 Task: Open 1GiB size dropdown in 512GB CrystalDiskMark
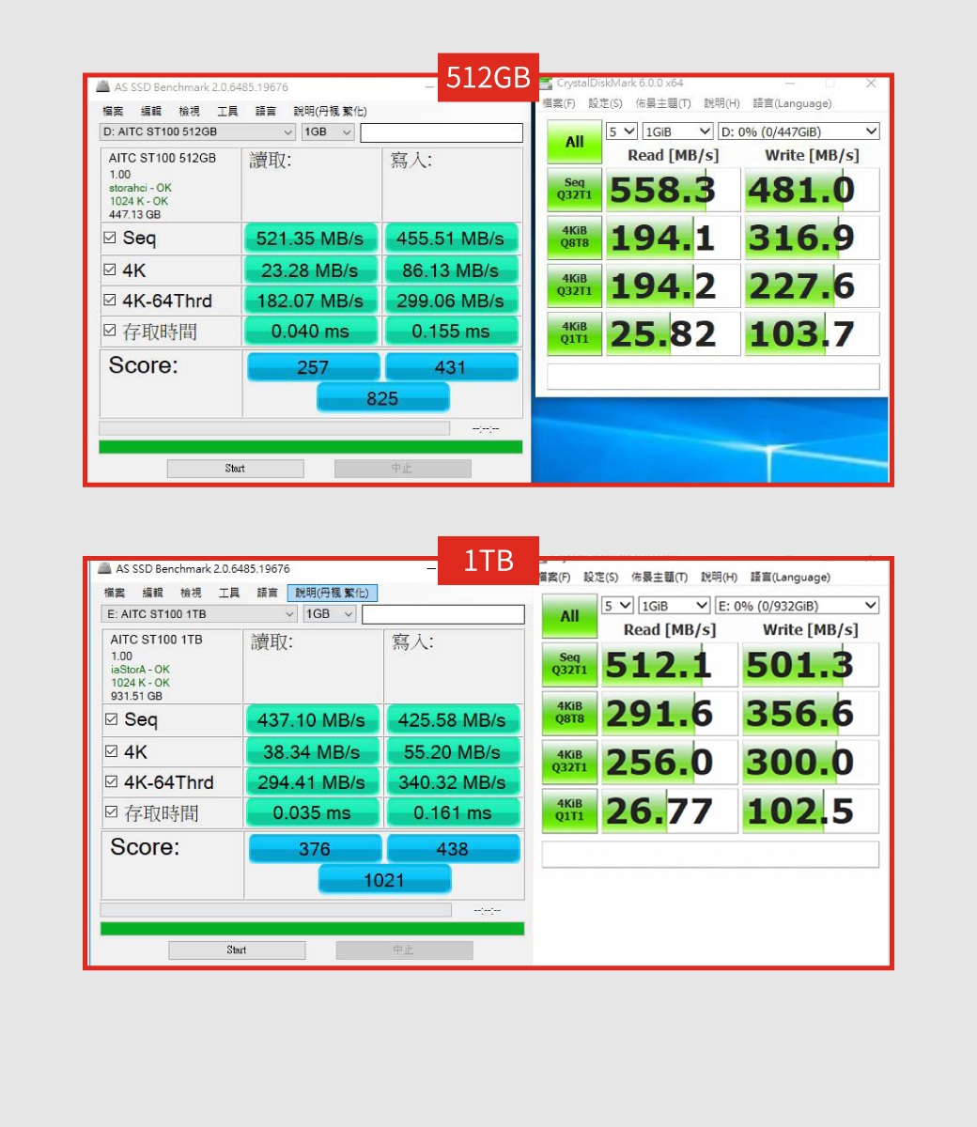tap(677, 131)
